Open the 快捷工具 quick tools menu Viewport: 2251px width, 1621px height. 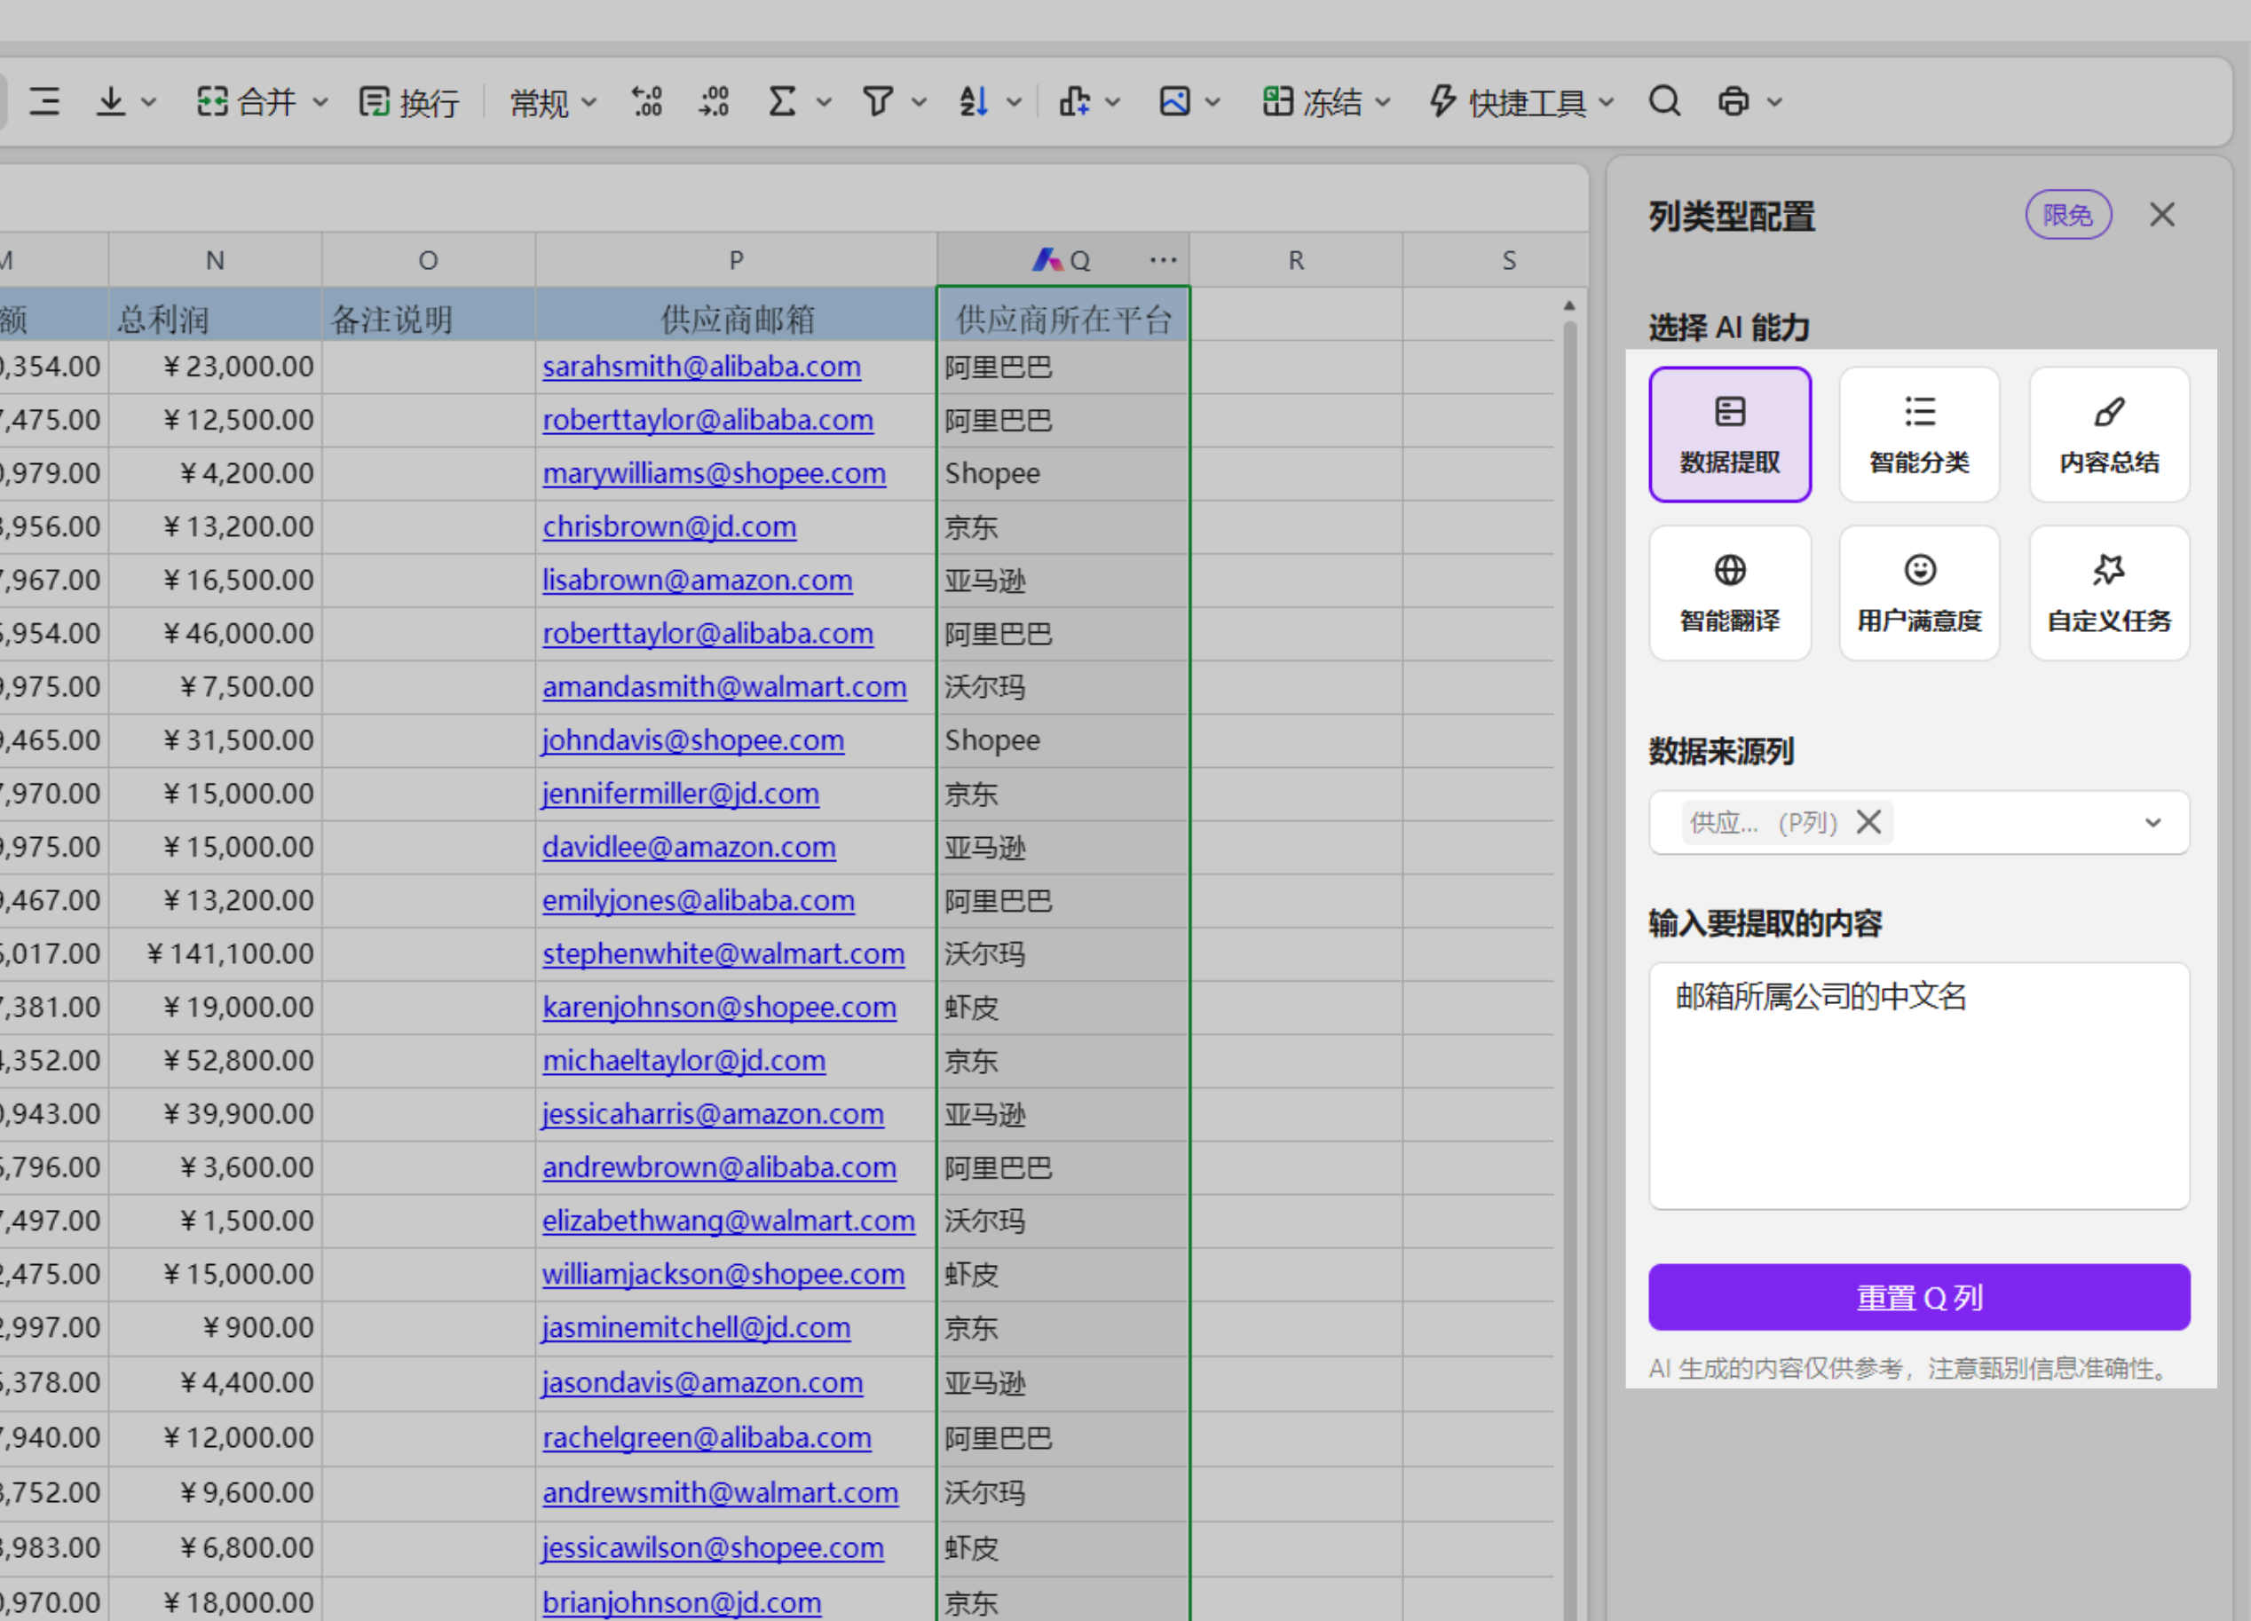tap(1520, 102)
